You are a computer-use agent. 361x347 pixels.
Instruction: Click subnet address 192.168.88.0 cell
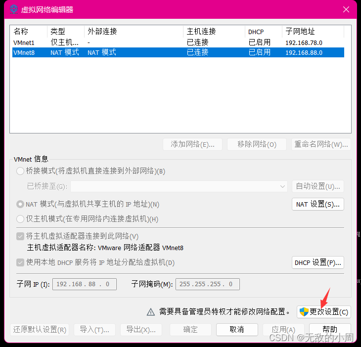coord(304,53)
